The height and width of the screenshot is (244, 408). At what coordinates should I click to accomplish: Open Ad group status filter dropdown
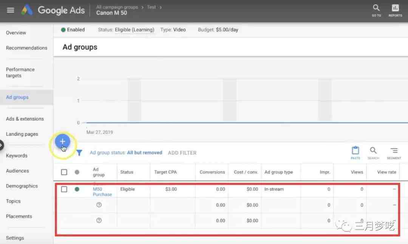[125, 153]
